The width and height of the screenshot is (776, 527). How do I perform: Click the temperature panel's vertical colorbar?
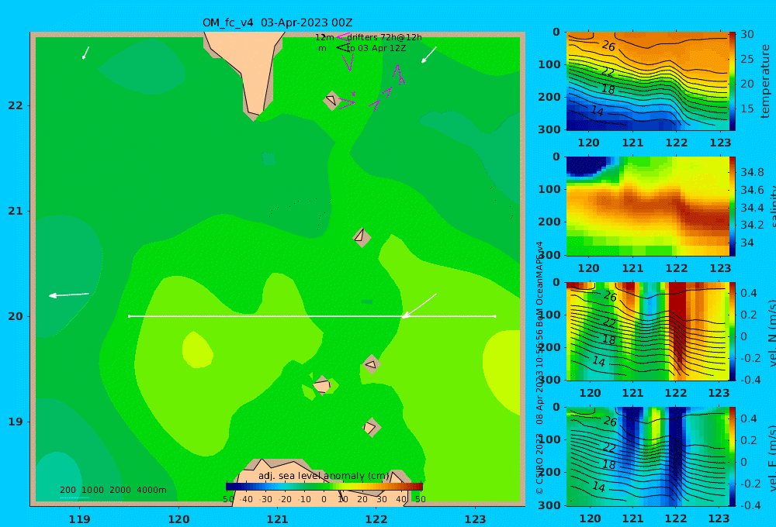point(732,81)
